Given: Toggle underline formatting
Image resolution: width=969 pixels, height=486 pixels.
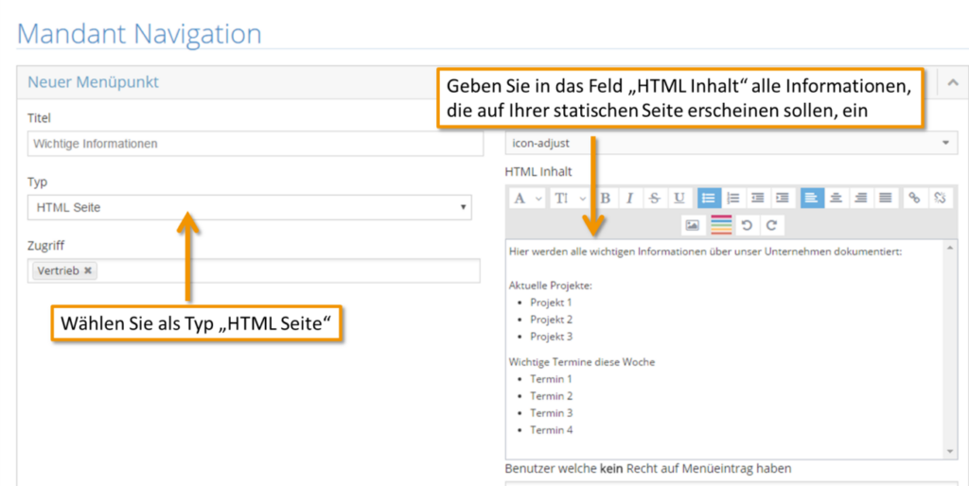Looking at the screenshot, I should [x=679, y=199].
